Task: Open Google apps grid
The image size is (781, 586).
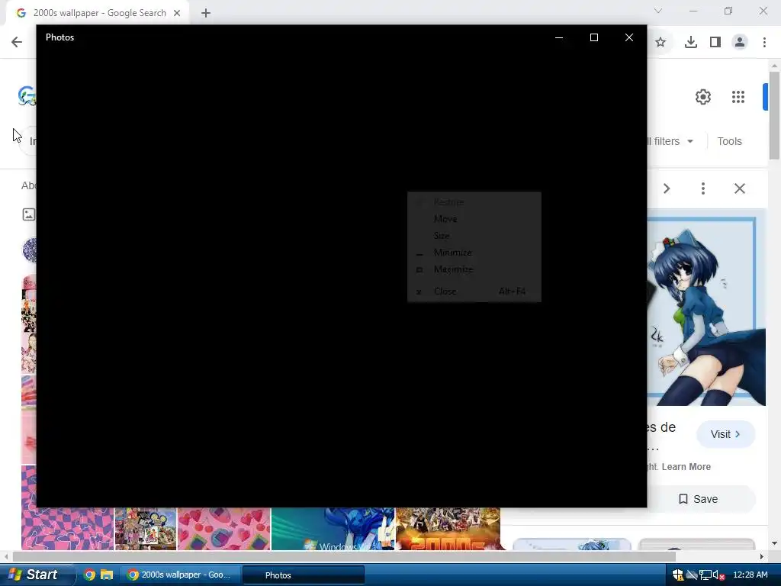Action: [738, 97]
